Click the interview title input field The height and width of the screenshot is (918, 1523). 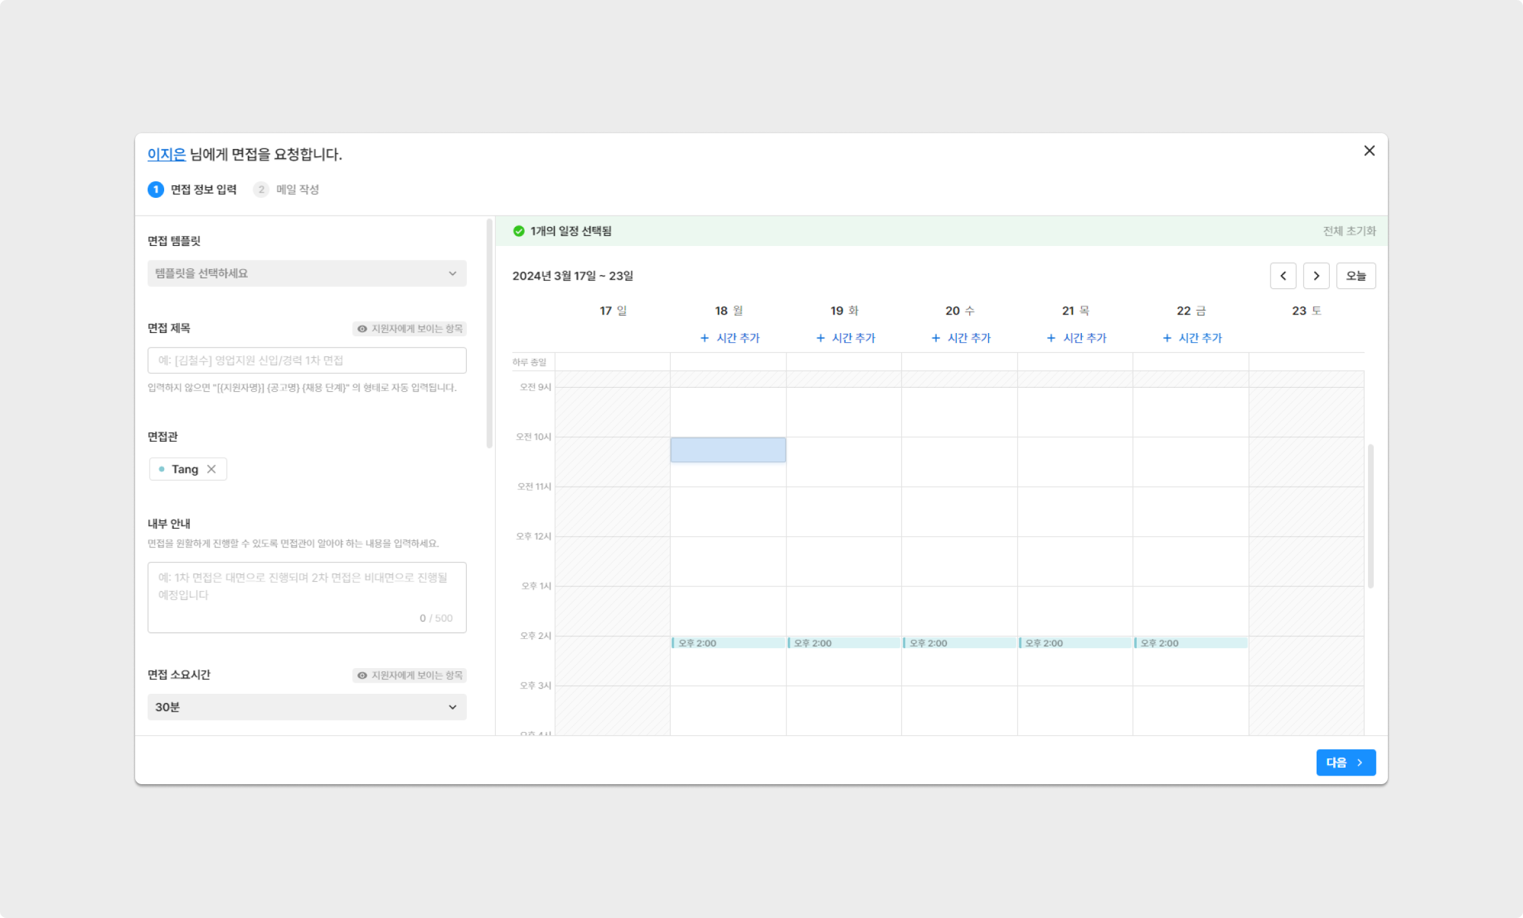click(x=307, y=360)
